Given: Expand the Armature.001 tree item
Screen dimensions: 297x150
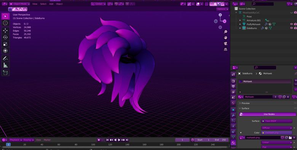Looking at the screenshot, I should pos(240,21).
